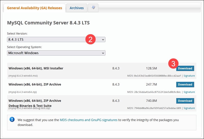Viewport: 204px width, 139px height.
Task: Open the Signature link for the debug-test zip
Action: tap(189, 108)
